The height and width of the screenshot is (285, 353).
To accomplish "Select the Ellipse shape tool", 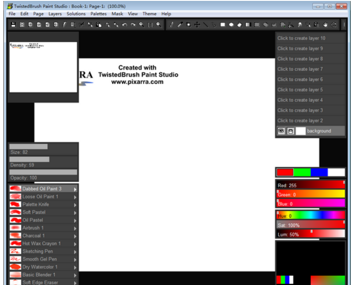I will tap(231, 25).
